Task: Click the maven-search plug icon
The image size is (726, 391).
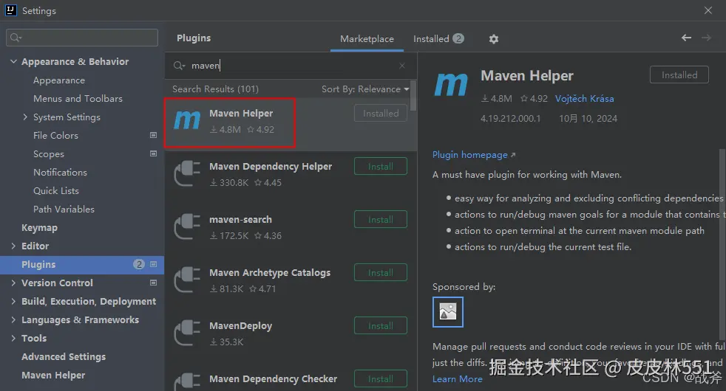Action: (187, 227)
